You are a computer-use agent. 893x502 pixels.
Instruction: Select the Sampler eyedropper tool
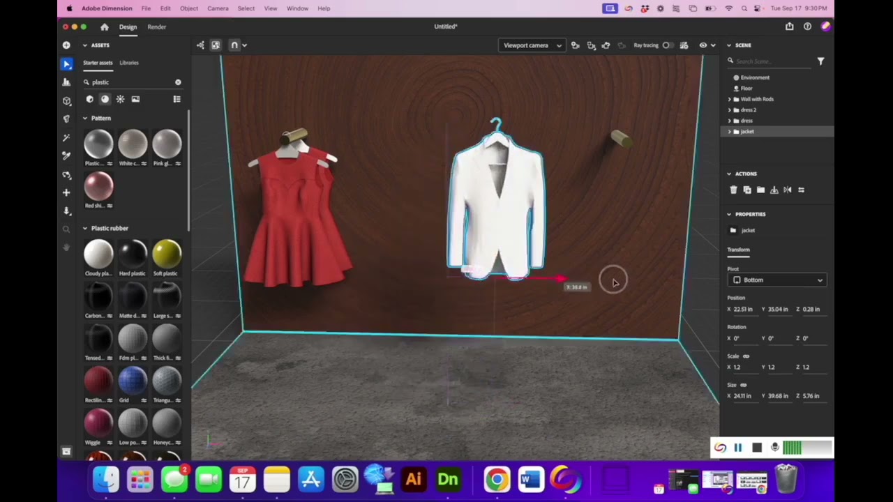(66, 155)
